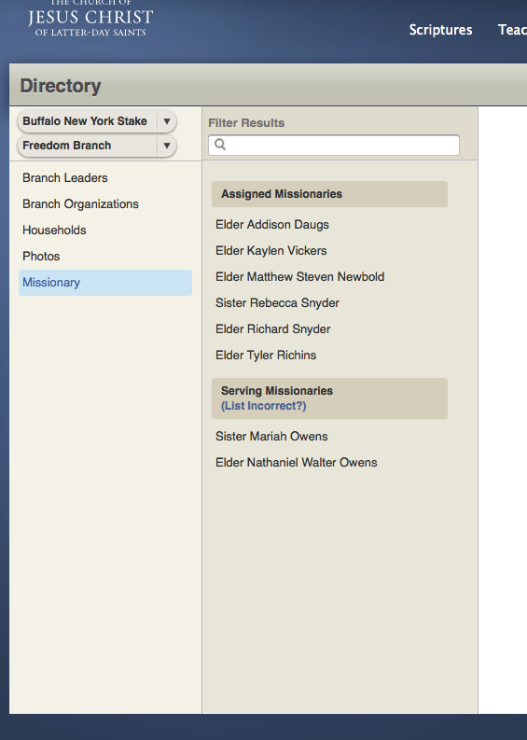Image resolution: width=527 pixels, height=740 pixels.
Task: Click the magnifier icon in filter box
Action: pos(220,145)
